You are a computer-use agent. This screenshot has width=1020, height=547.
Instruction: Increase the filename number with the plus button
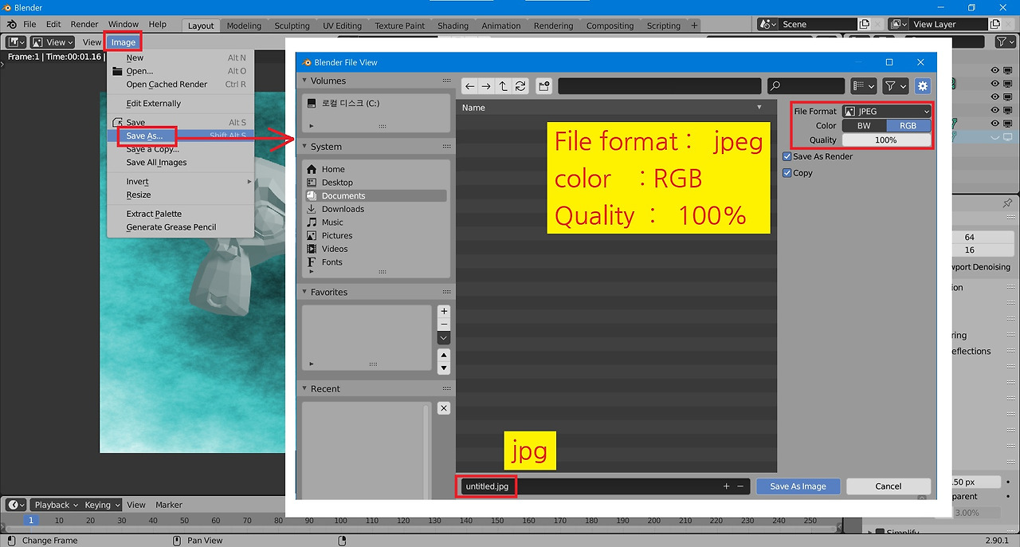pos(726,486)
